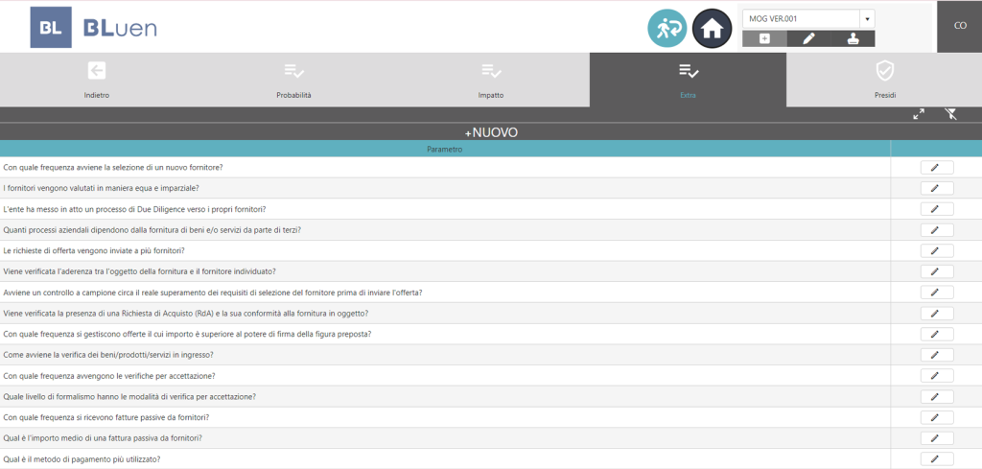
Task: Click the MOG VER.001 combo box field
Action: click(x=801, y=19)
